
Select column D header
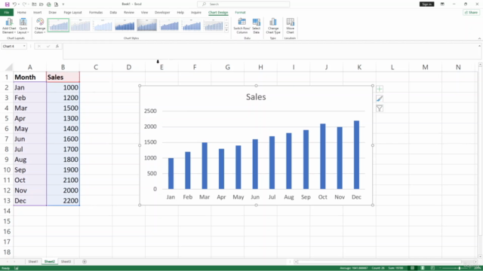tap(129, 67)
